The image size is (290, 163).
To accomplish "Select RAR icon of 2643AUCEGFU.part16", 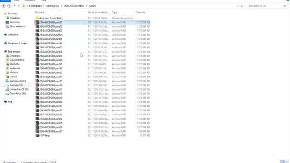I will pyautogui.click(x=37, y=85).
